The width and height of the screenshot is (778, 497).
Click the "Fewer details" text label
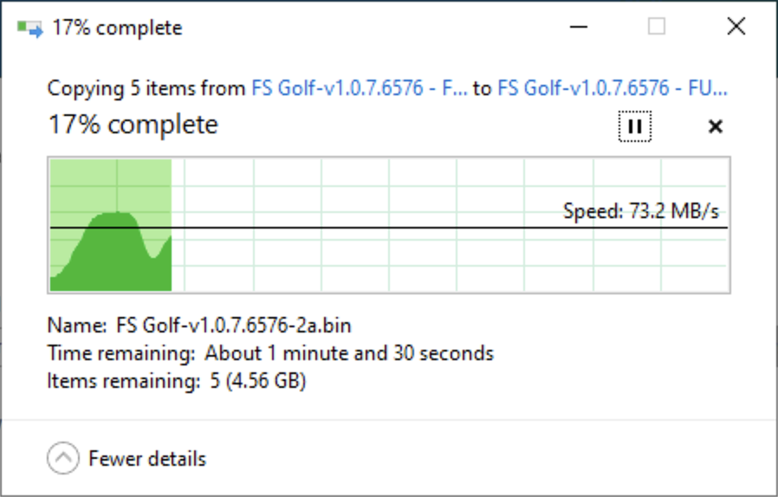click(147, 458)
